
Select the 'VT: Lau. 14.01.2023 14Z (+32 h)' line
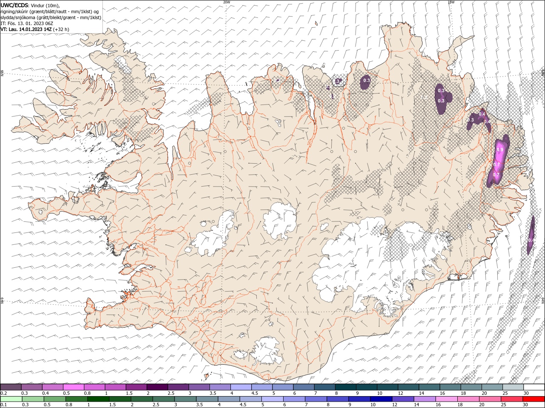pyautogui.click(x=35, y=29)
